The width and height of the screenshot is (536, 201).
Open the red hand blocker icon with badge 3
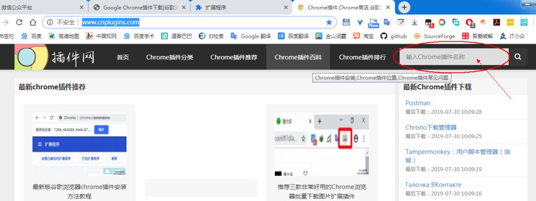[x=470, y=23]
